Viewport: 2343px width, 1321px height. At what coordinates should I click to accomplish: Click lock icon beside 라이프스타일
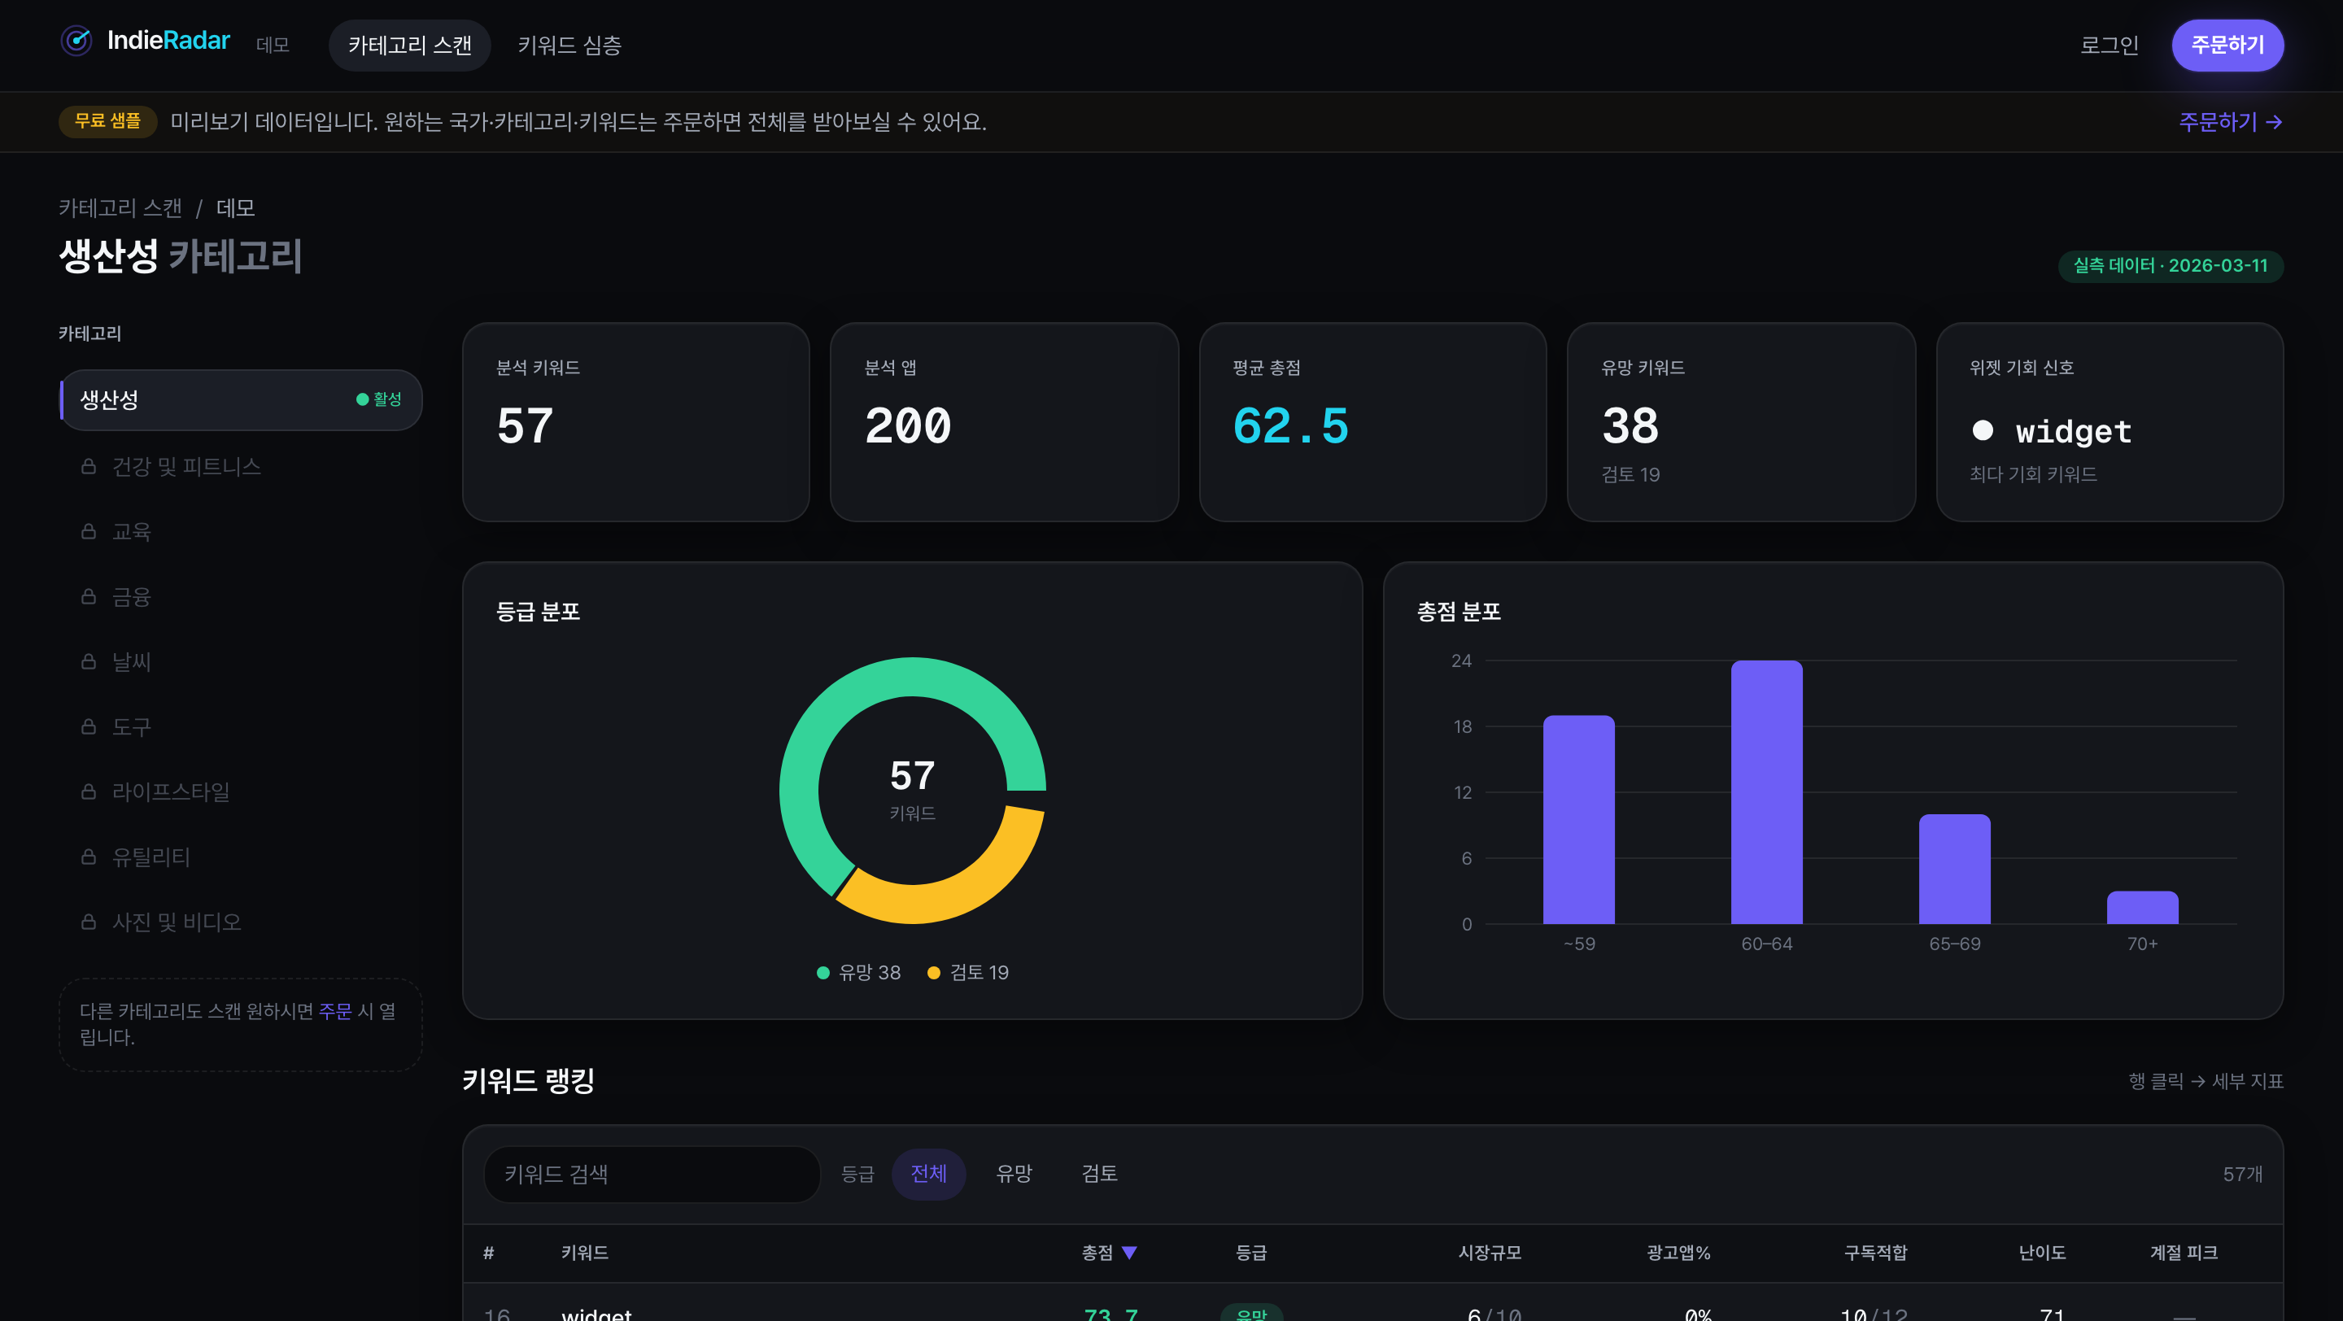88,792
